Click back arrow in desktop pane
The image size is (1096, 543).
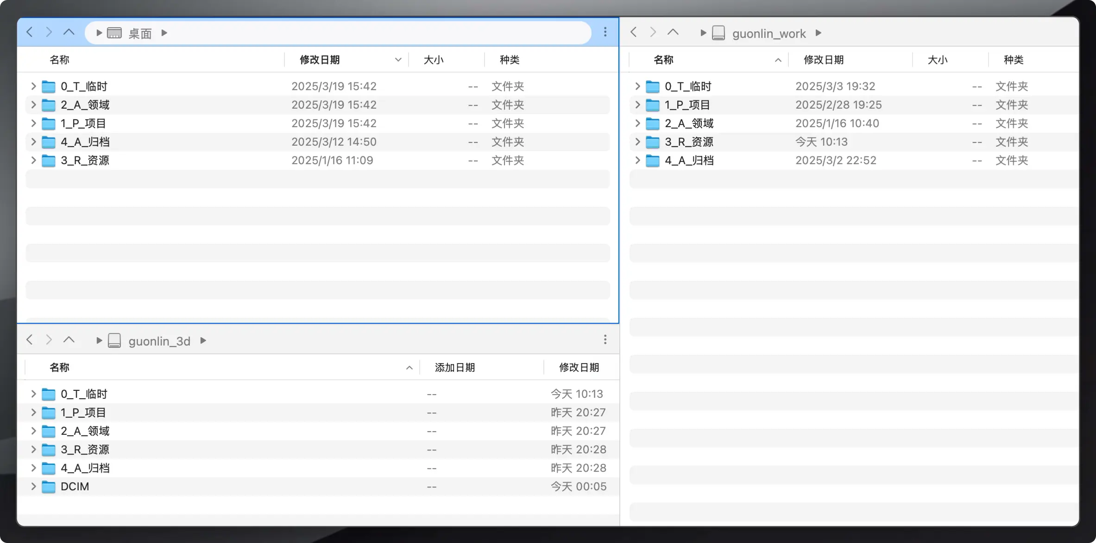30,32
